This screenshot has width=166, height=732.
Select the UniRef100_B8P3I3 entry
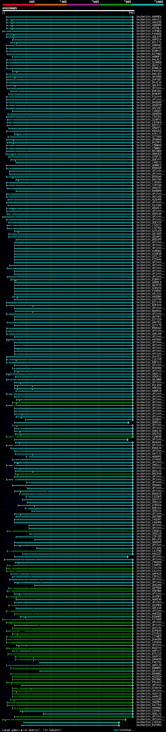click(x=149, y=362)
